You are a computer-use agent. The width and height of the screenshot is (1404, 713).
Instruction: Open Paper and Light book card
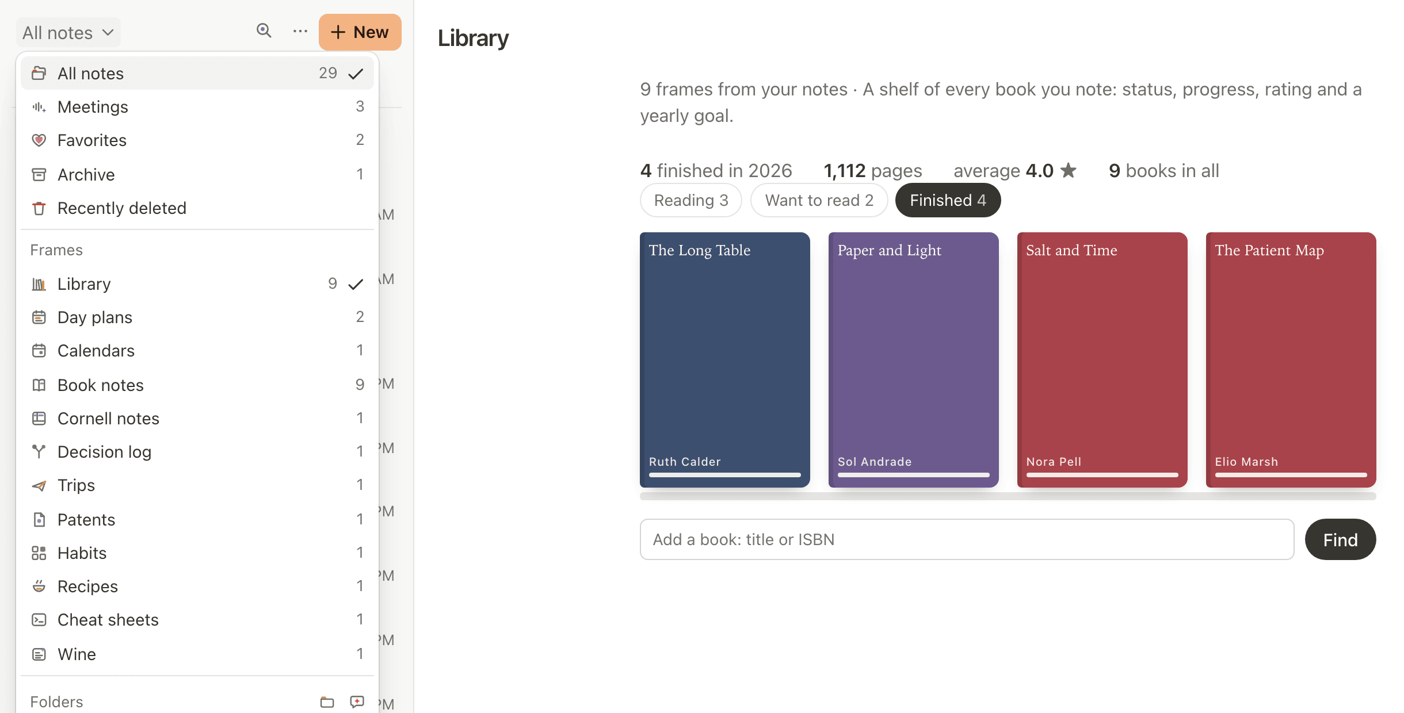pos(914,360)
